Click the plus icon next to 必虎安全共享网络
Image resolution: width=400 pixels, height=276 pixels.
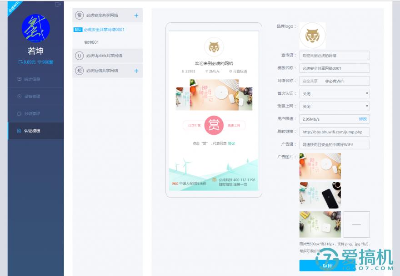click(136, 15)
